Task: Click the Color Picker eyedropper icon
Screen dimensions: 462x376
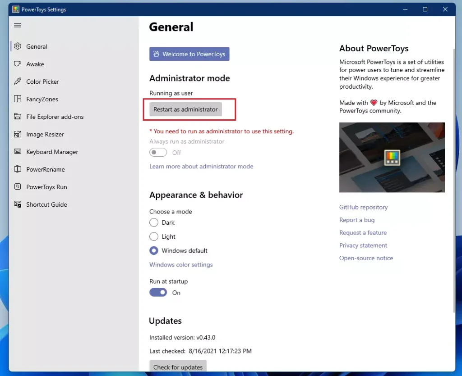Action: click(18, 81)
